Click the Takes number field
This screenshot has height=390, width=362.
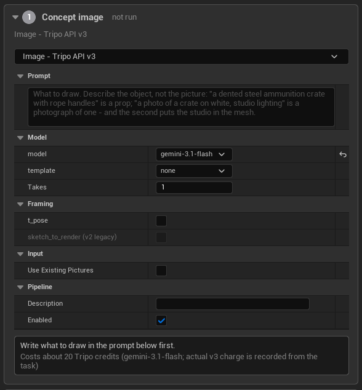pyautogui.click(x=194, y=187)
